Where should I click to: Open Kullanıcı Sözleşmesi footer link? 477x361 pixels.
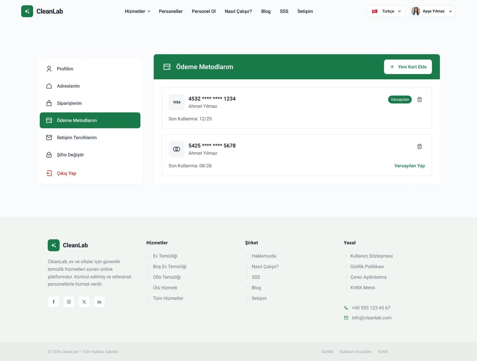[371, 256]
